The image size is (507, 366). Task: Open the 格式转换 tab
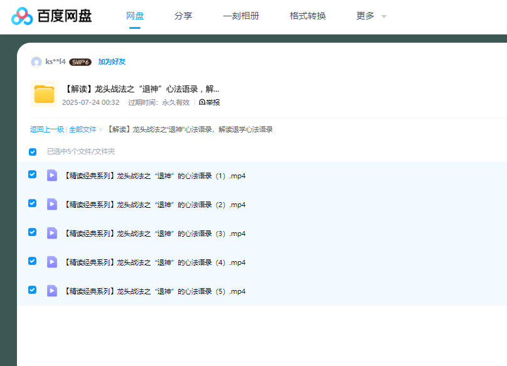[x=307, y=16]
